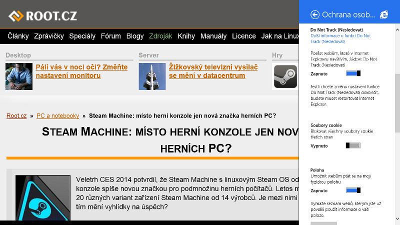The height and width of the screenshot is (225, 400).
Task: Follow the 'PC a notebooky' breadcrumb link
Action: click(57, 115)
